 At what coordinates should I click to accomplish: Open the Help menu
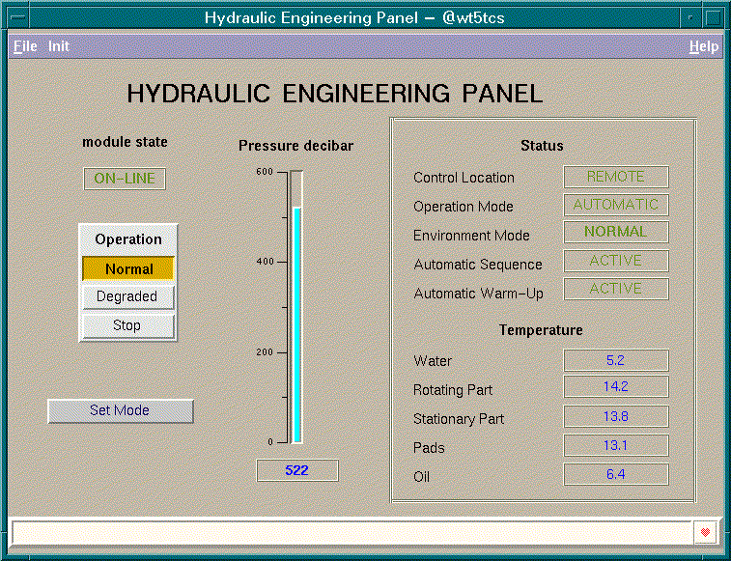click(x=703, y=46)
